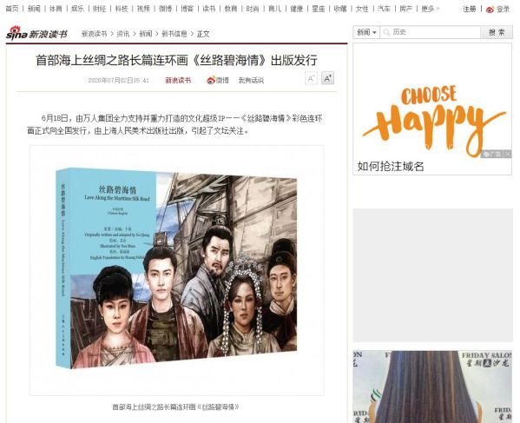Close the Choose Happy ad
Viewport: 520px width, 423px height.
508,154
